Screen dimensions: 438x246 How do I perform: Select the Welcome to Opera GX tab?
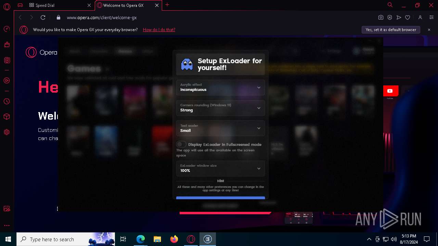pos(128,5)
